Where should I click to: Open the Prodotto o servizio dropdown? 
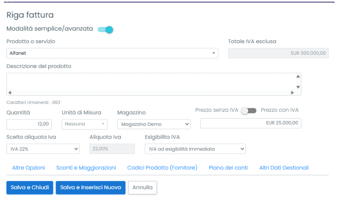(x=112, y=53)
